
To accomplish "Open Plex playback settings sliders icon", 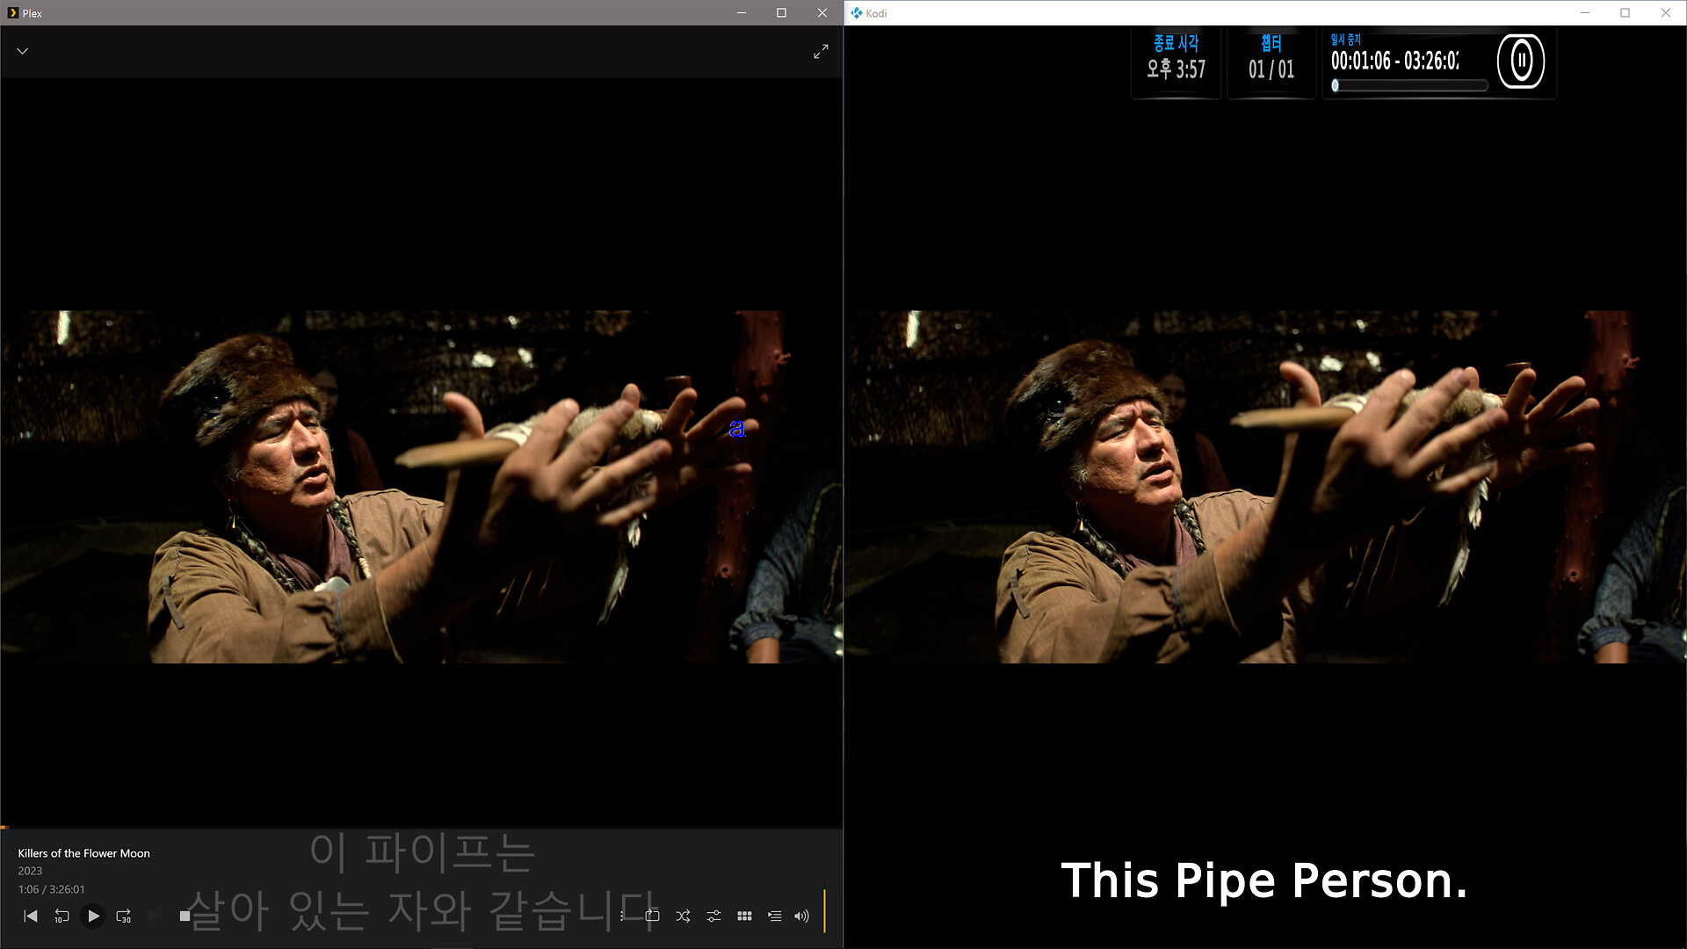I will (713, 916).
